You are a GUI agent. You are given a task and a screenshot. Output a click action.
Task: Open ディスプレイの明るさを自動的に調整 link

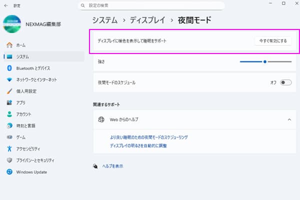coord(138,145)
